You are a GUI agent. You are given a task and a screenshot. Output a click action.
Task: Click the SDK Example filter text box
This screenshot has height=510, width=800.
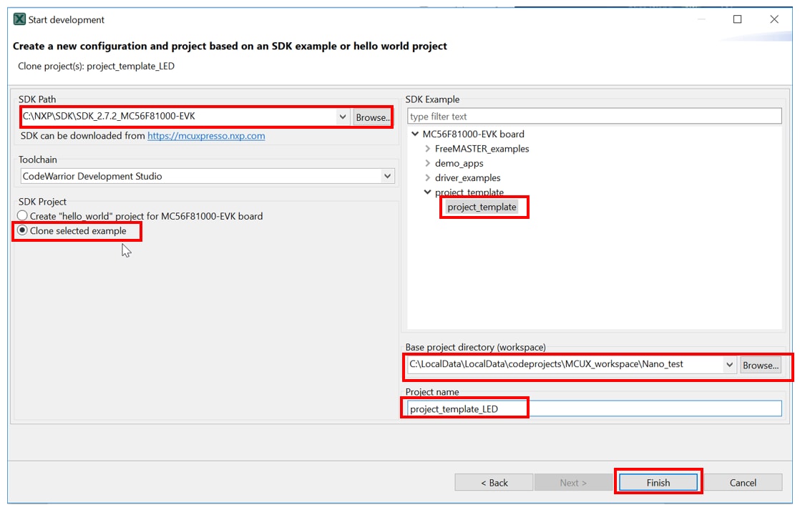point(594,117)
